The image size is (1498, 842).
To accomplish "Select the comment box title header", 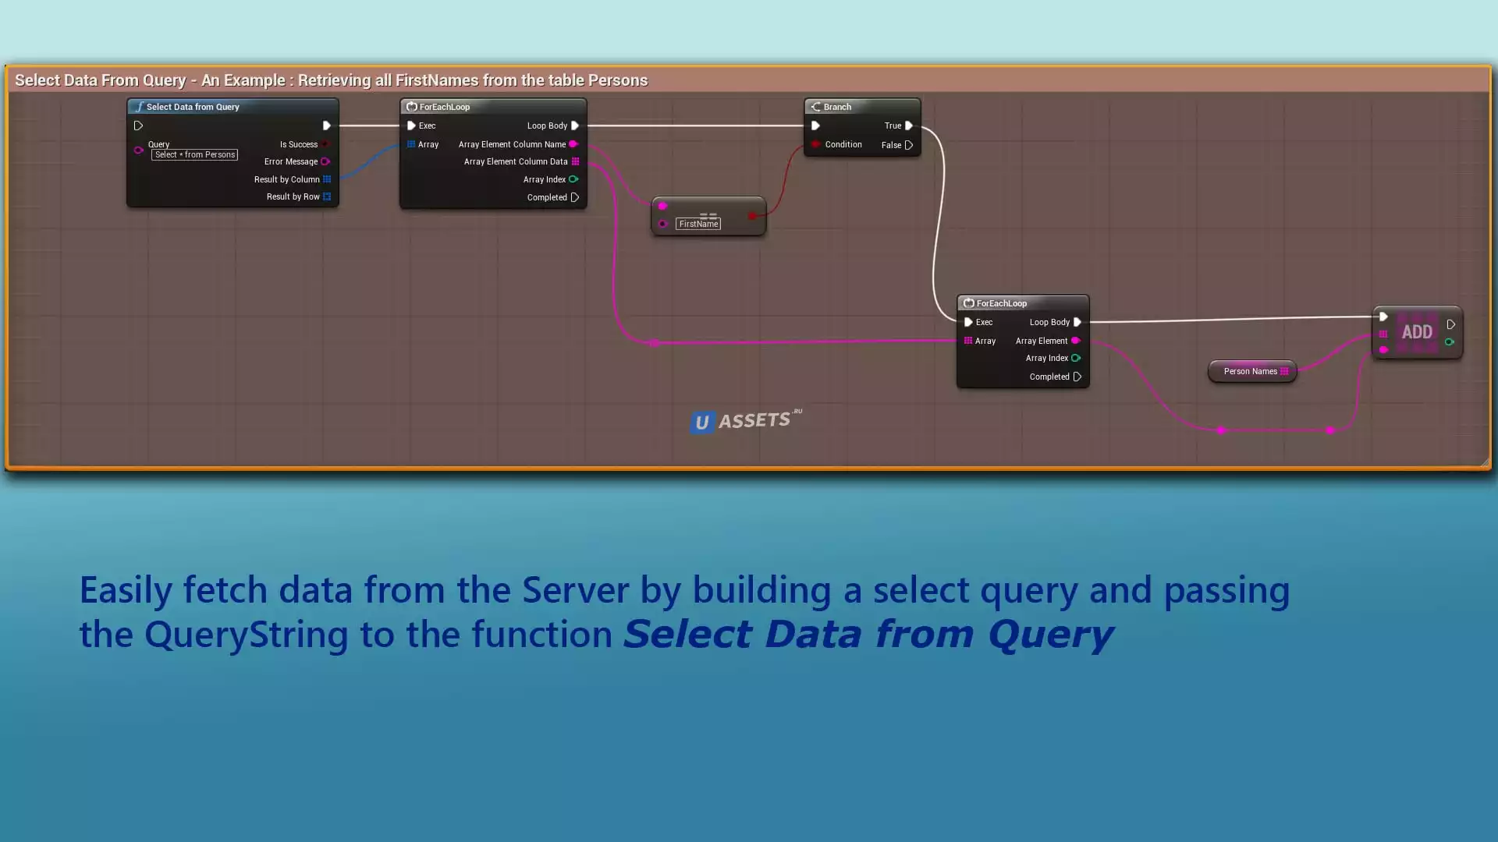I will [x=331, y=80].
